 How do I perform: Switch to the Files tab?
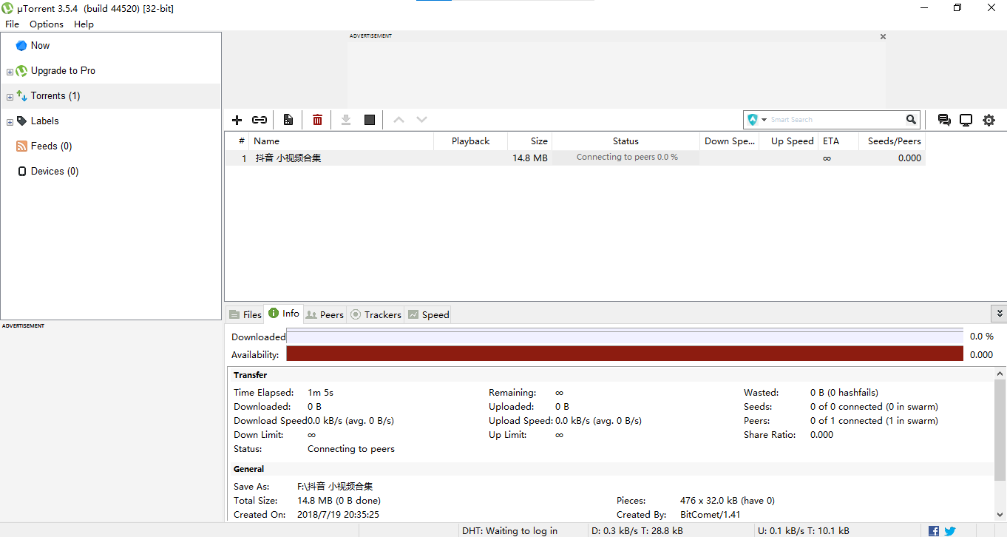click(245, 314)
